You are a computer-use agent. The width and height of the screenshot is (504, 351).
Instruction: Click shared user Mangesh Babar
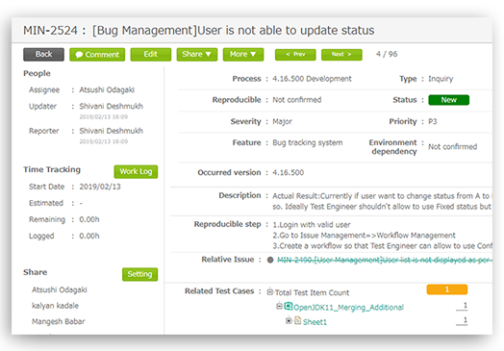pyautogui.click(x=58, y=322)
